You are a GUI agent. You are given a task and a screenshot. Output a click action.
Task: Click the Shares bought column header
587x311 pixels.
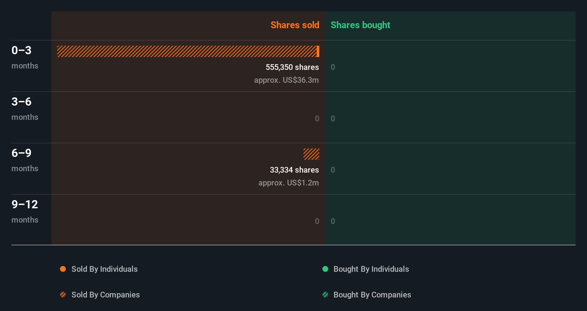(x=360, y=25)
